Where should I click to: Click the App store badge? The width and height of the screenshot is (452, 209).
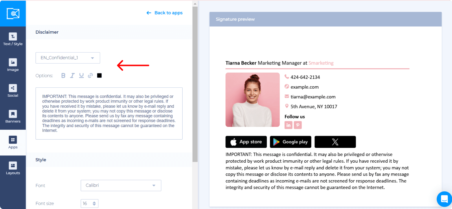coord(246,142)
